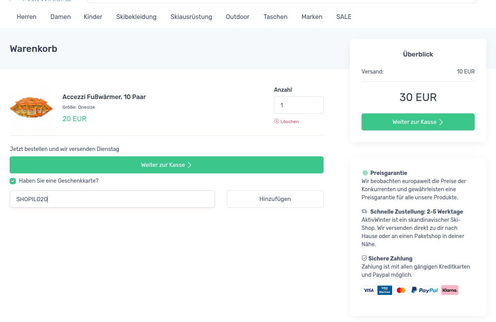Open the Damen category
This screenshot has width=496, height=322.
[60, 17]
